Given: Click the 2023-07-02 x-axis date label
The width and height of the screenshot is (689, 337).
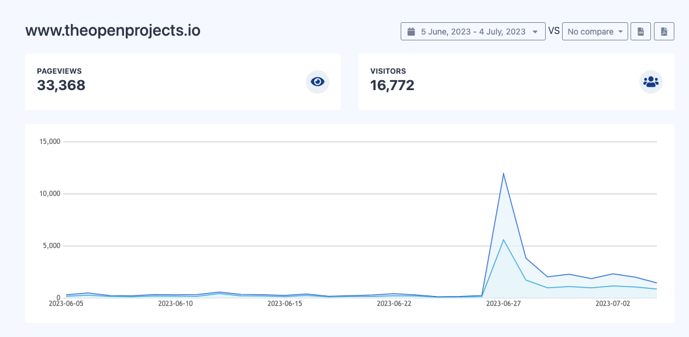Looking at the screenshot, I should 613,304.
